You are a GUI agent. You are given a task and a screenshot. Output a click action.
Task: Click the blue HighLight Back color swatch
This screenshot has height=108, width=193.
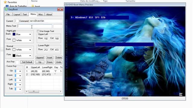point(14,34)
